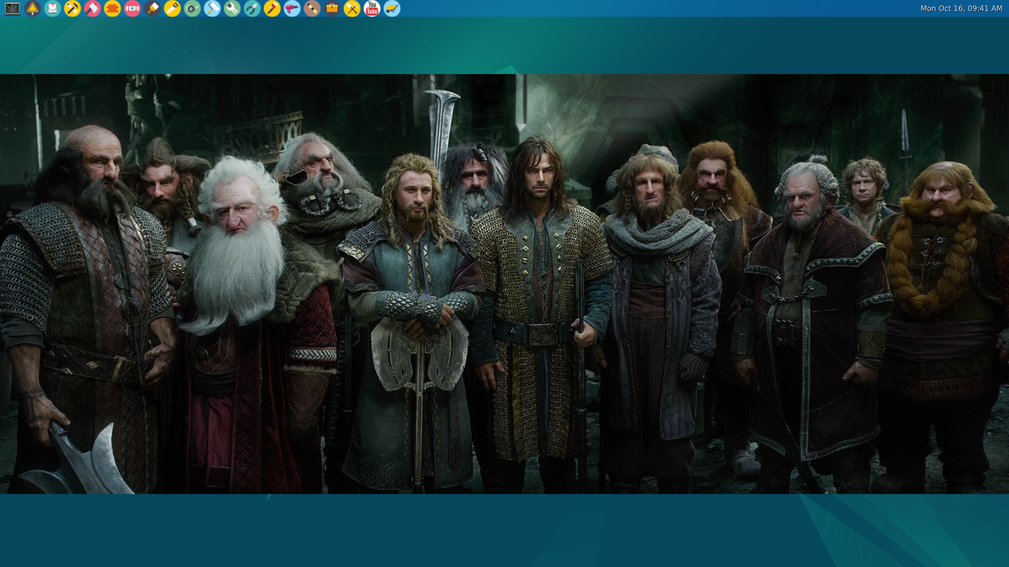
Task: Click the yellow level ruler on brown icon
Action: [312, 8]
